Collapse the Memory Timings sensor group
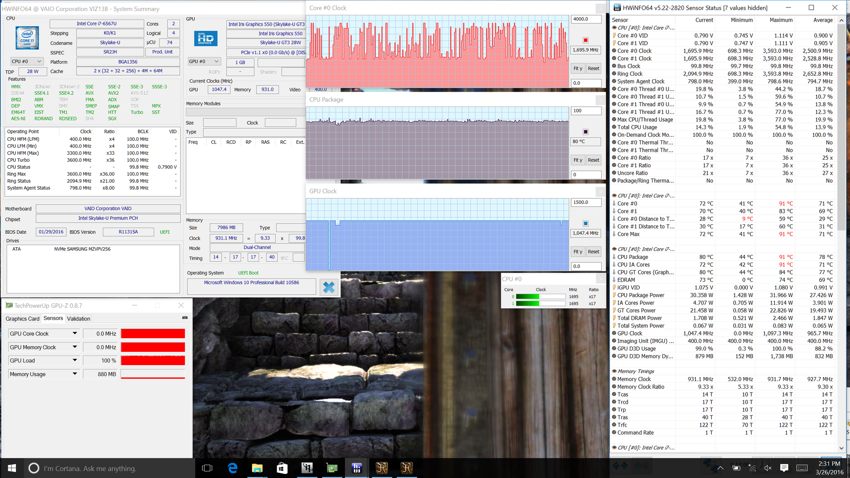The height and width of the screenshot is (478, 850). [x=614, y=371]
